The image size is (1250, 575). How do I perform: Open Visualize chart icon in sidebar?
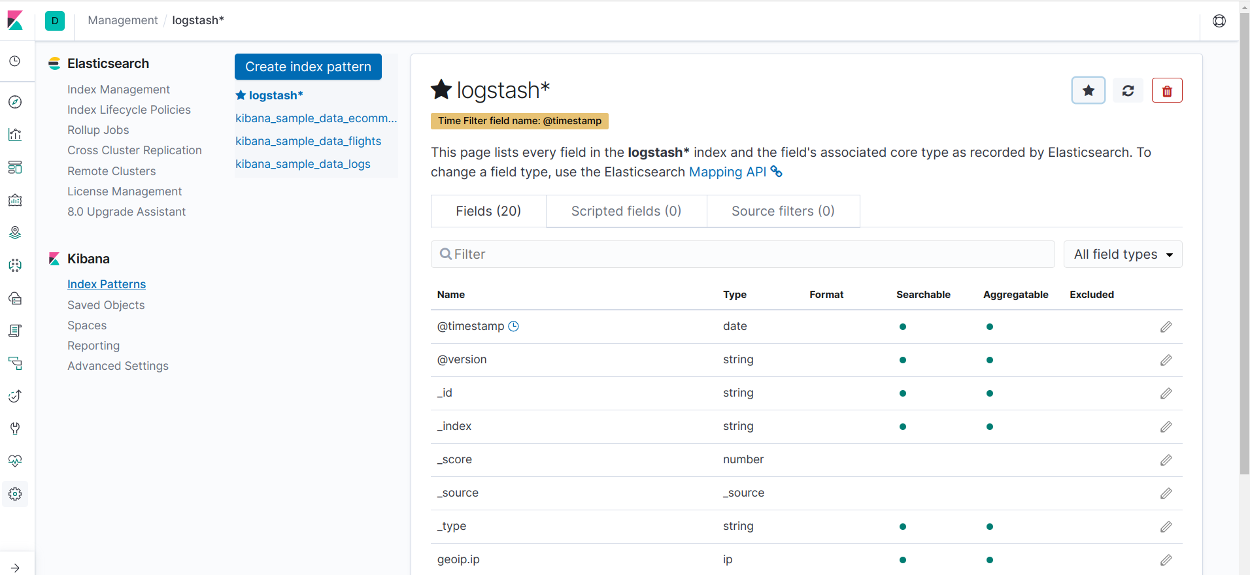15,135
